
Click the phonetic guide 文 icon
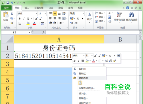[42, 23]
